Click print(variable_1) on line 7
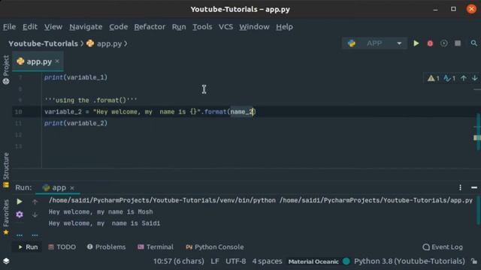This screenshot has width=481, height=270. 76,77
